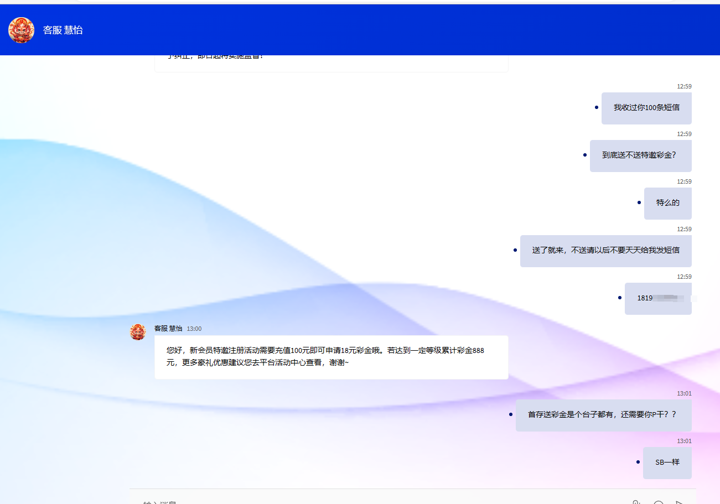Select the '到底送不送特邀彩金?' message bubble

pos(640,155)
